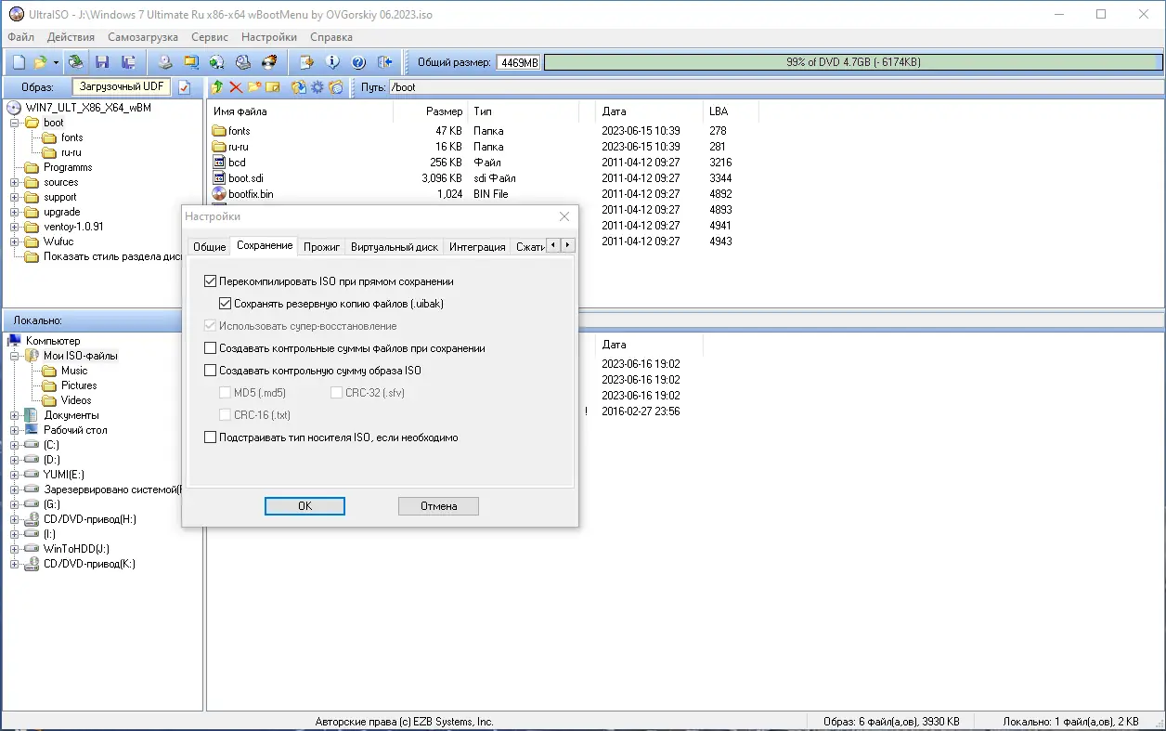Click the right tab-scroll arrow in dialog
This screenshot has height=731, width=1166.
[568, 245]
